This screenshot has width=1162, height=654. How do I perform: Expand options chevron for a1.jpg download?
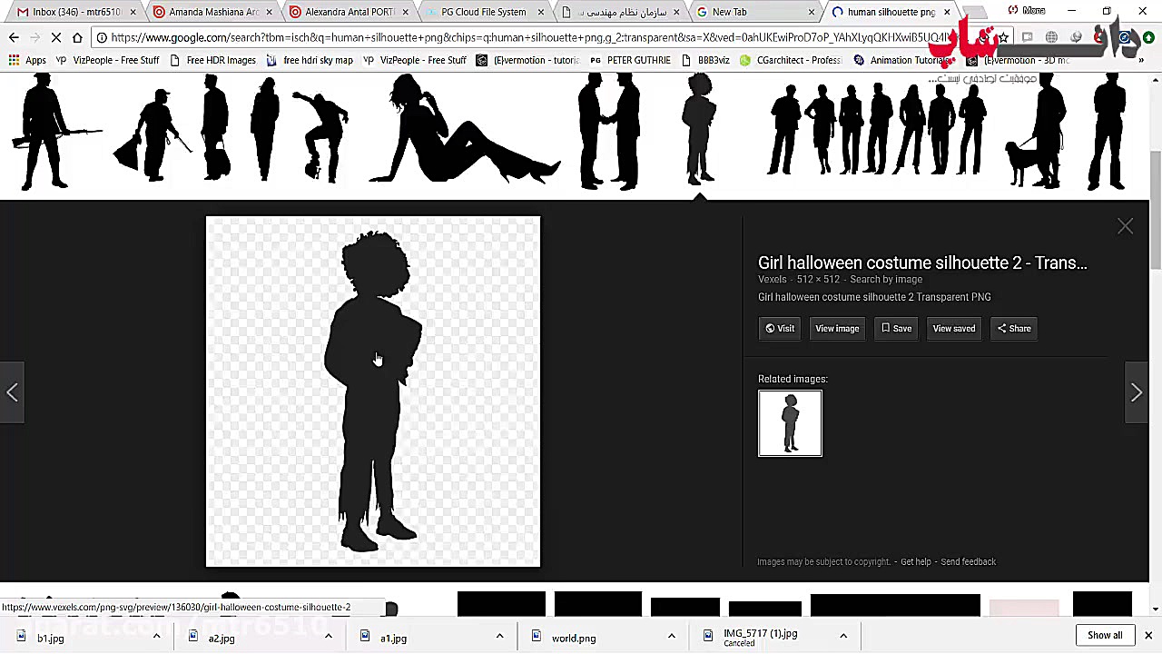click(x=499, y=636)
